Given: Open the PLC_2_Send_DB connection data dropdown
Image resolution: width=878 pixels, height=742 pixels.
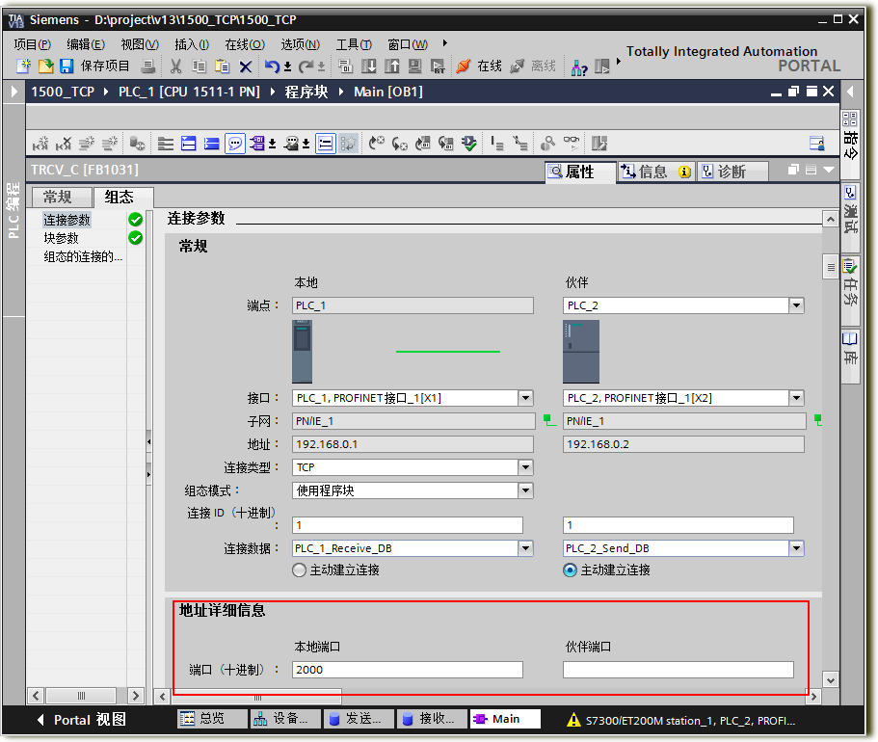Looking at the screenshot, I should pyautogui.click(x=796, y=548).
